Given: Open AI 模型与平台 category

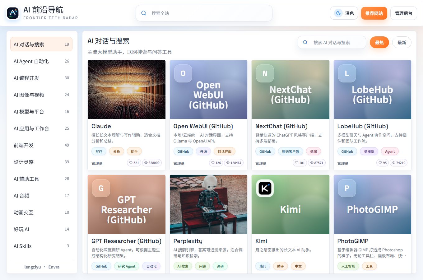Looking at the screenshot, I should click(41, 112).
